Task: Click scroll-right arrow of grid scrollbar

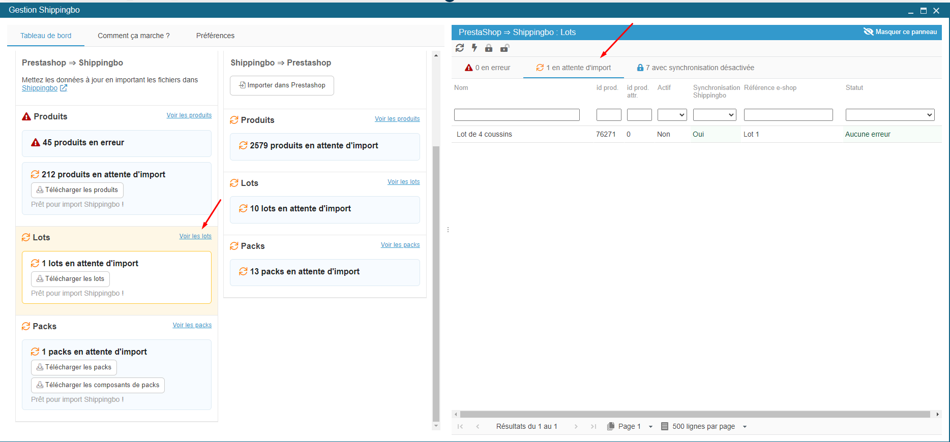Action: pos(938,415)
